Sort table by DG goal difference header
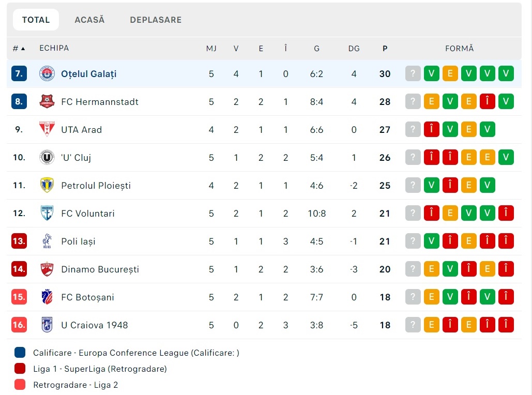Image resolution: width=532 pixels, height=395 pixels. tap(354, 49)
